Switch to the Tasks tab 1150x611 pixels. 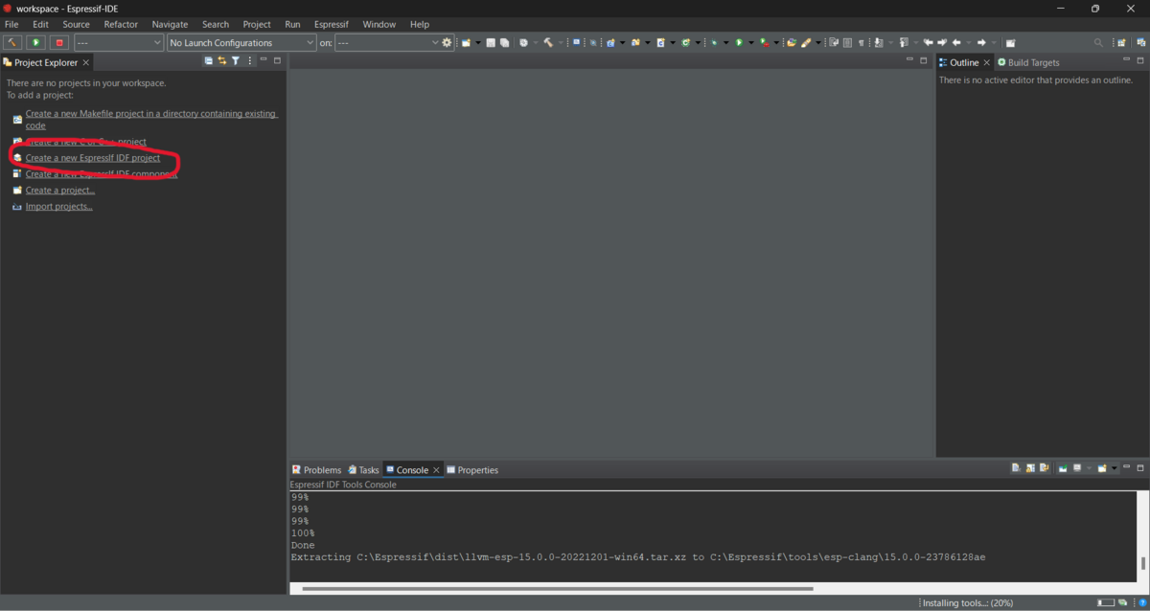pyautogui.click(x=364, y=469)
